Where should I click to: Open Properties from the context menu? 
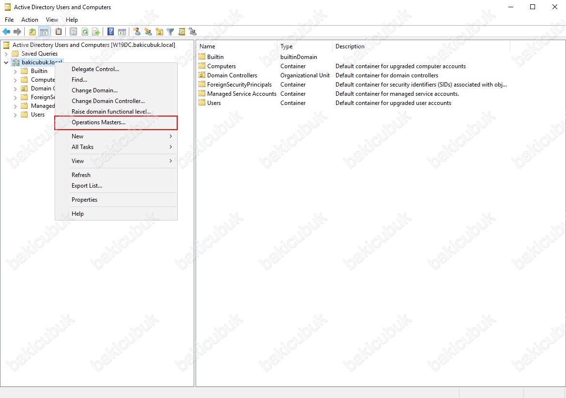coord(116,200)
